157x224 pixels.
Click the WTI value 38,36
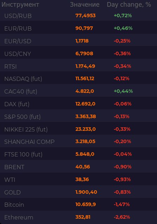coord(82,179)
